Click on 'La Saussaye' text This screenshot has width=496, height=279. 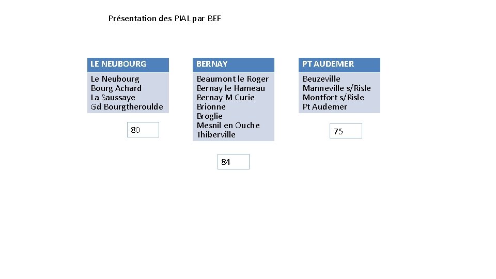pyautogui.click(x=113, y=98)
